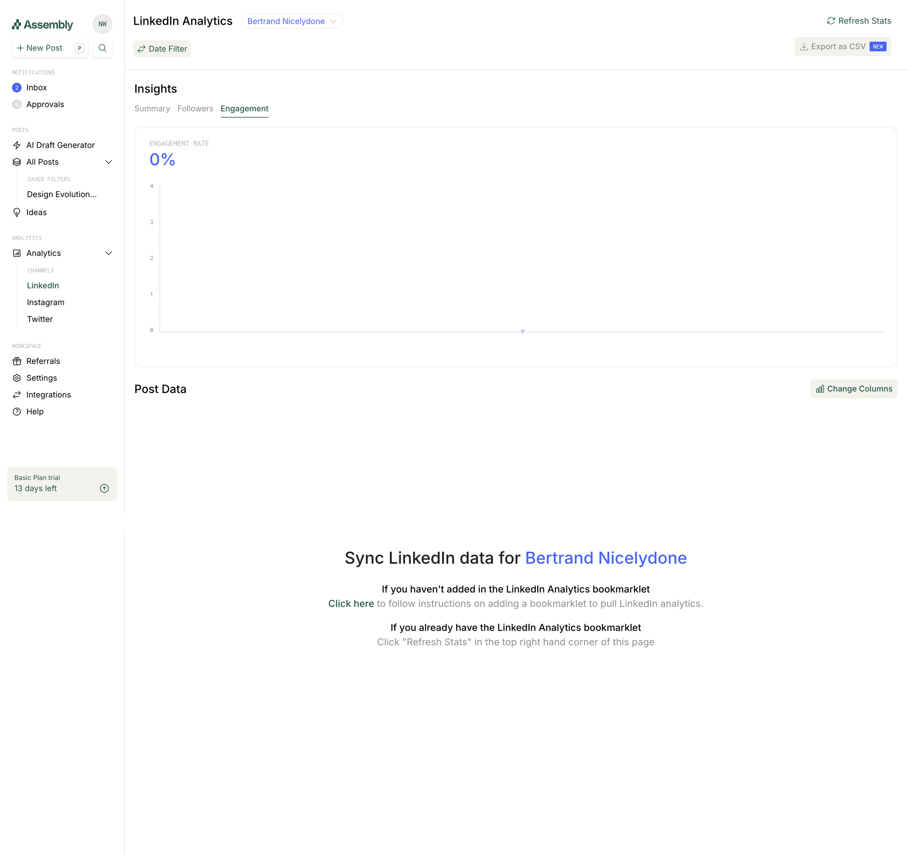Click the Integrations arrows icon
The height and width of the screenshot is (855, 907).
(17, 395)
